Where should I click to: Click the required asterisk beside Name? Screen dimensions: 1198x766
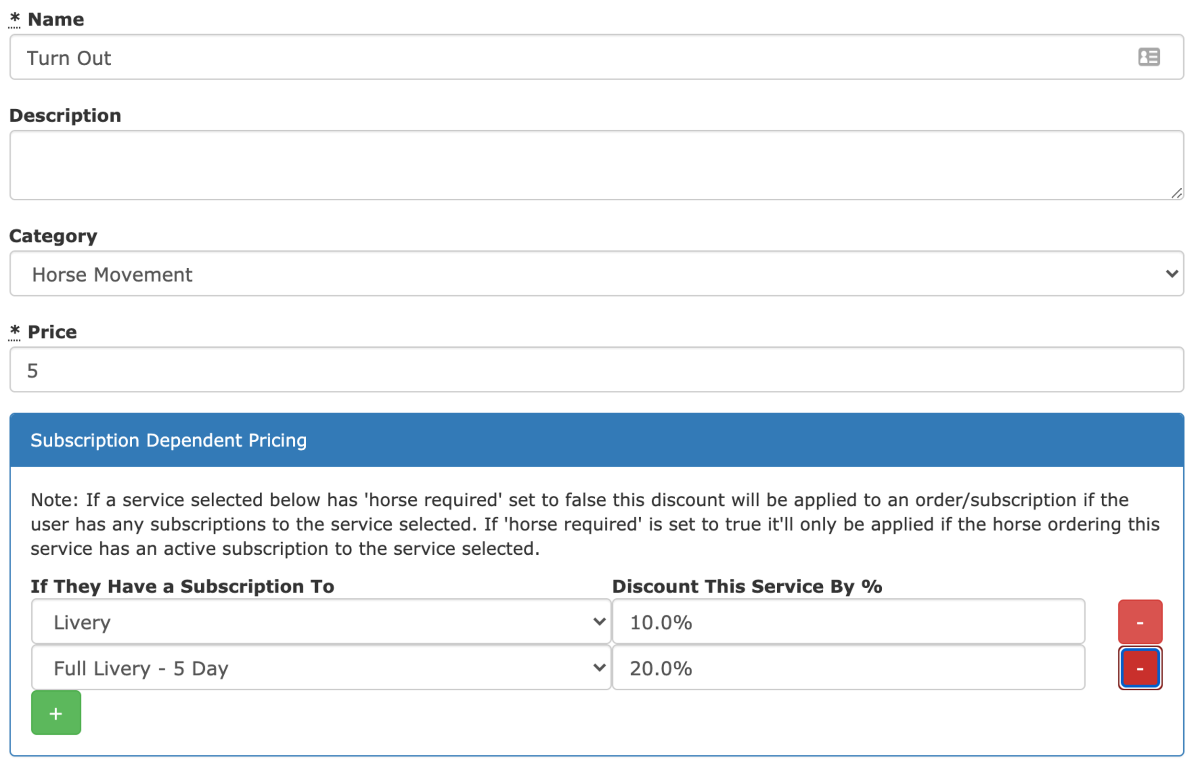(x=14, y=19)
